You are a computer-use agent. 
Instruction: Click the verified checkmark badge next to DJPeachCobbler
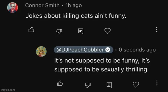pyautogui.click(x=108, y=50)
